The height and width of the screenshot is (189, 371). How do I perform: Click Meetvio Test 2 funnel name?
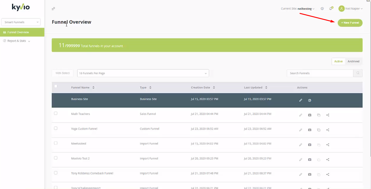click(80, 158)
